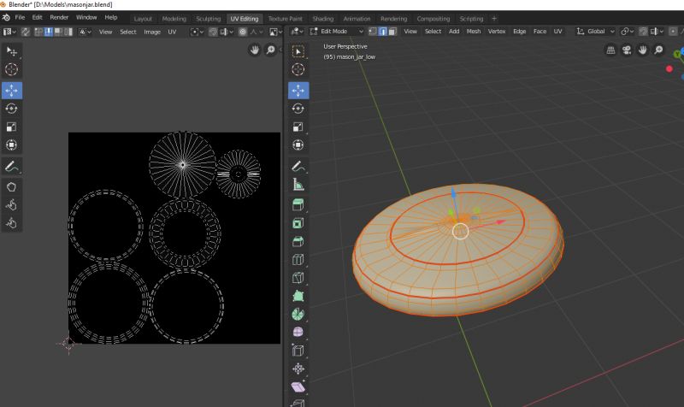Choose the 3D viewport Move tool
The width and height of the screenshot is (684, 407).
298,91
